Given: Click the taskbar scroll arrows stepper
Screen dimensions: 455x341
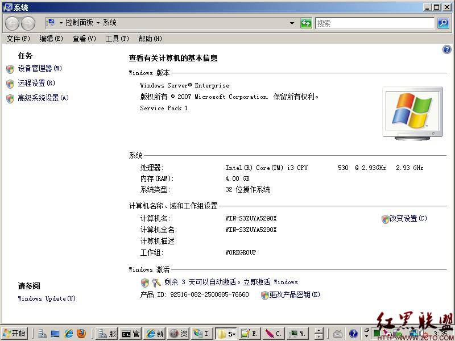Looking at the screenshot, I should [x=318, y=334].
